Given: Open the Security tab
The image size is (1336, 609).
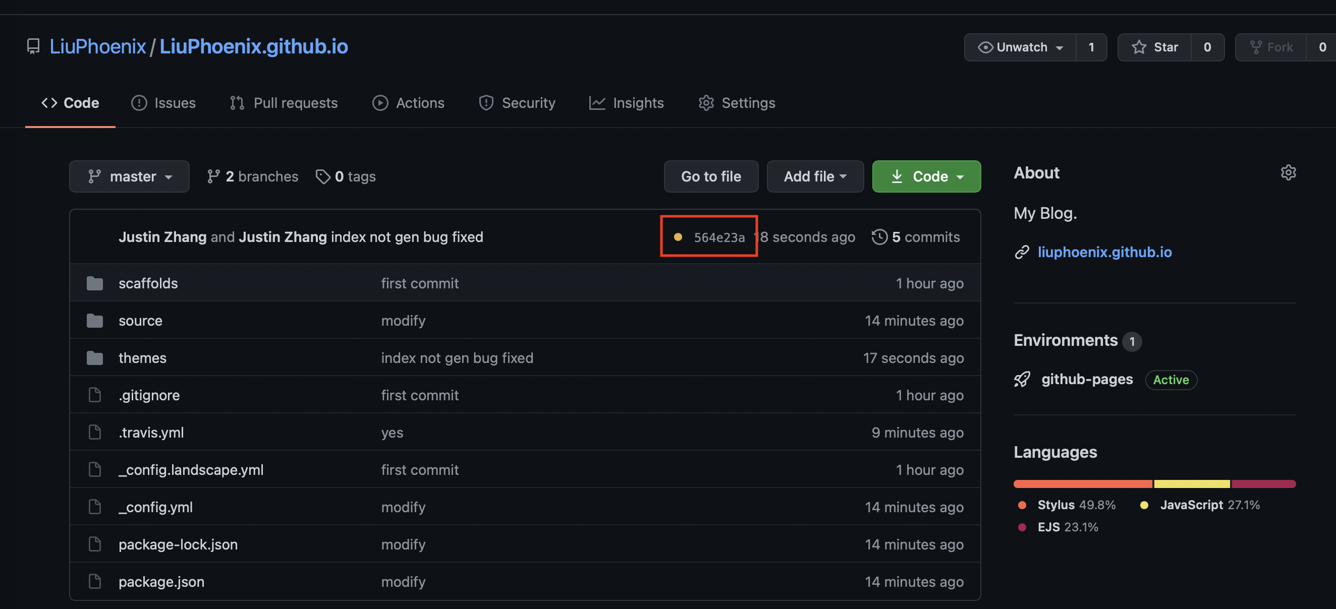Looking at the screenshot, I should [x=517, y=103].
